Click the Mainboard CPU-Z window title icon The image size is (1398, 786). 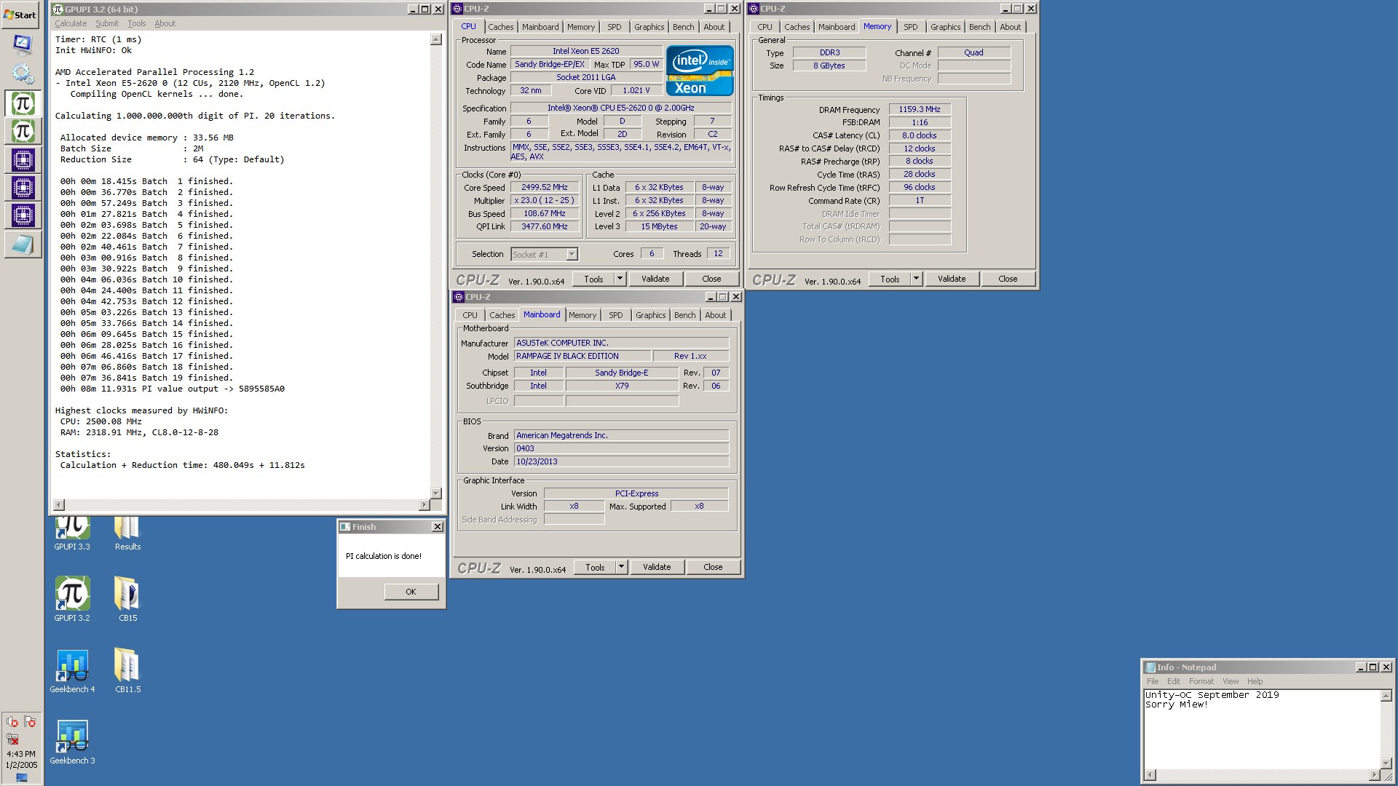(x=459, y=297)
